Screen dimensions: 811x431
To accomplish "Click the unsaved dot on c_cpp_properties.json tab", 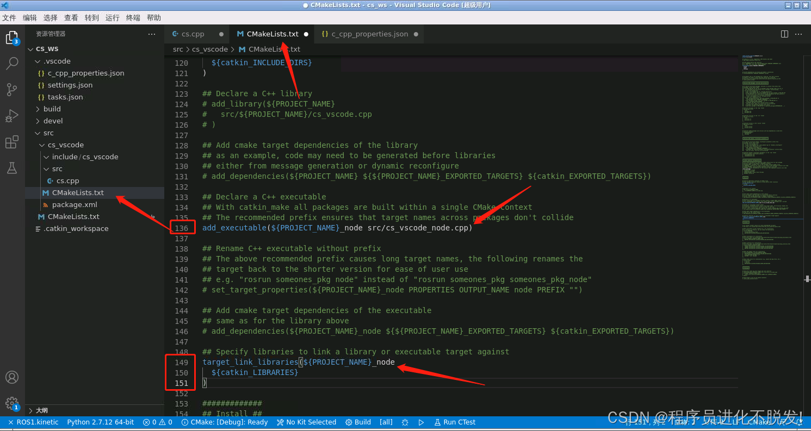I will point(416,34).
